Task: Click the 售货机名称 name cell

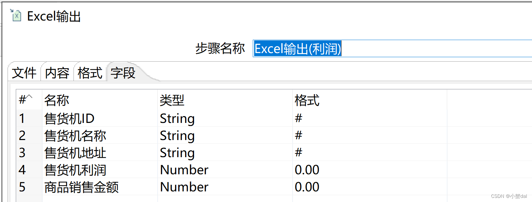Action: click(100, 136)
